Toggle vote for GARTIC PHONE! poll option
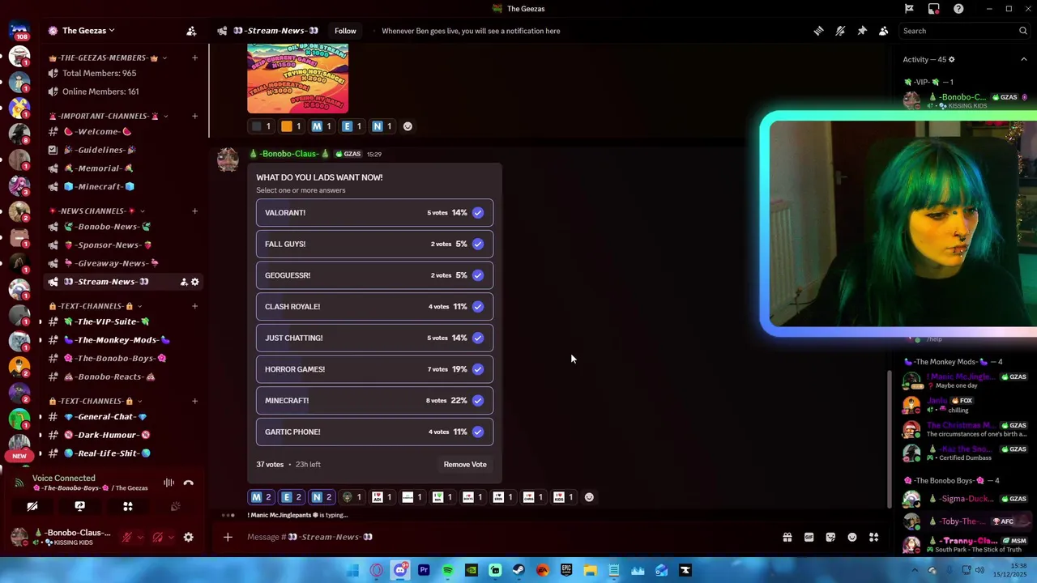 click(x=374, y=432)
